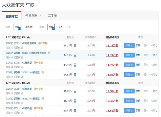Open loan calculator for 14.23万 price
The image size is (161, 117).
click(x=75, y=55)
